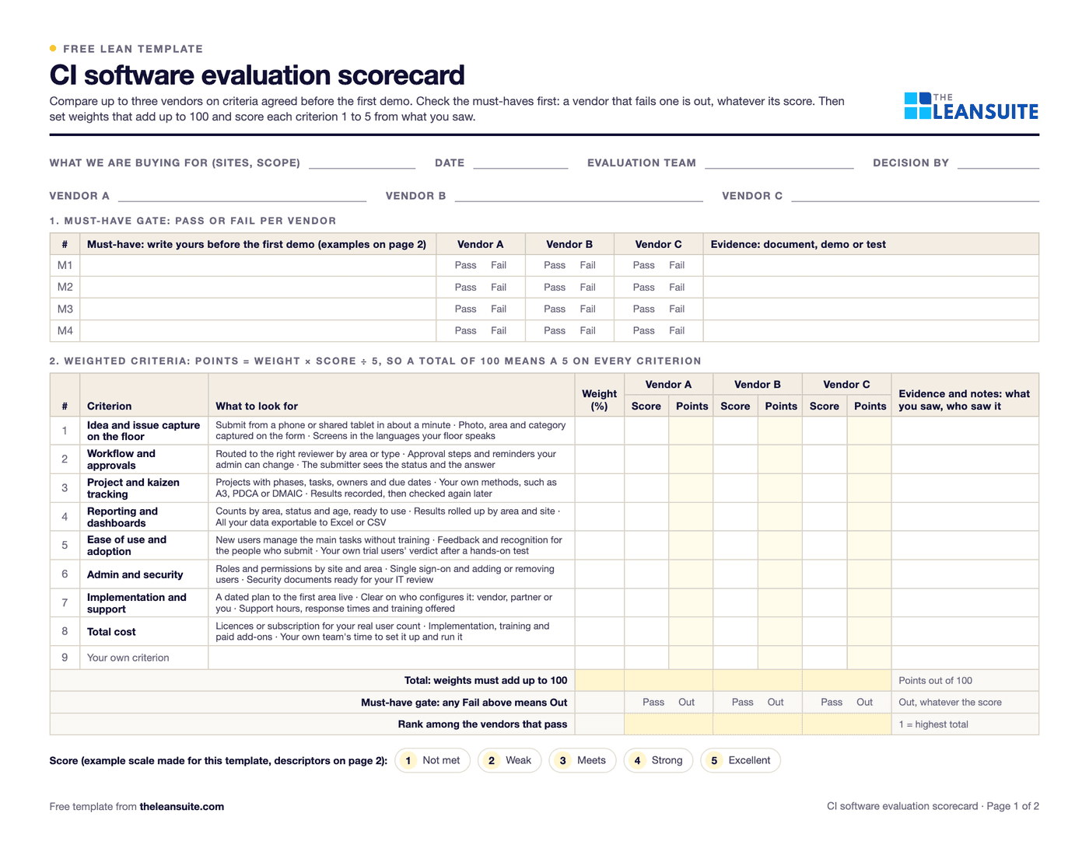Select Fail for Vendor C in row M4
The width and height of the screenshot is (1089, 841).
pos(678,331)
